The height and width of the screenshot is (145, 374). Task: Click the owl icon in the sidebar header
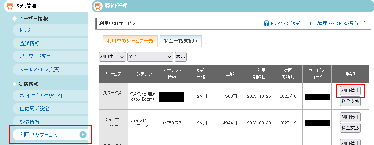click(10, 6)
